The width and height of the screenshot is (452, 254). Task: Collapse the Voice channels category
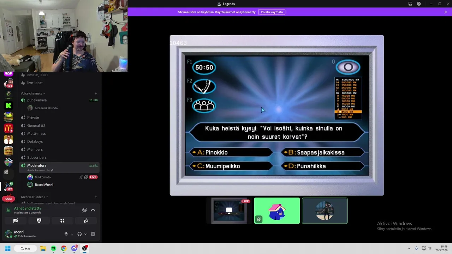pyautogui.click(x=33, y=93)
